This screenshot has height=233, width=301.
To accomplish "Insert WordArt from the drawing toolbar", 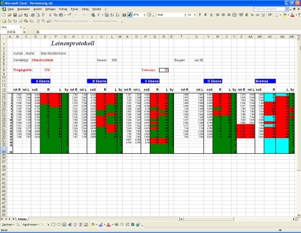I will [70, 225].
